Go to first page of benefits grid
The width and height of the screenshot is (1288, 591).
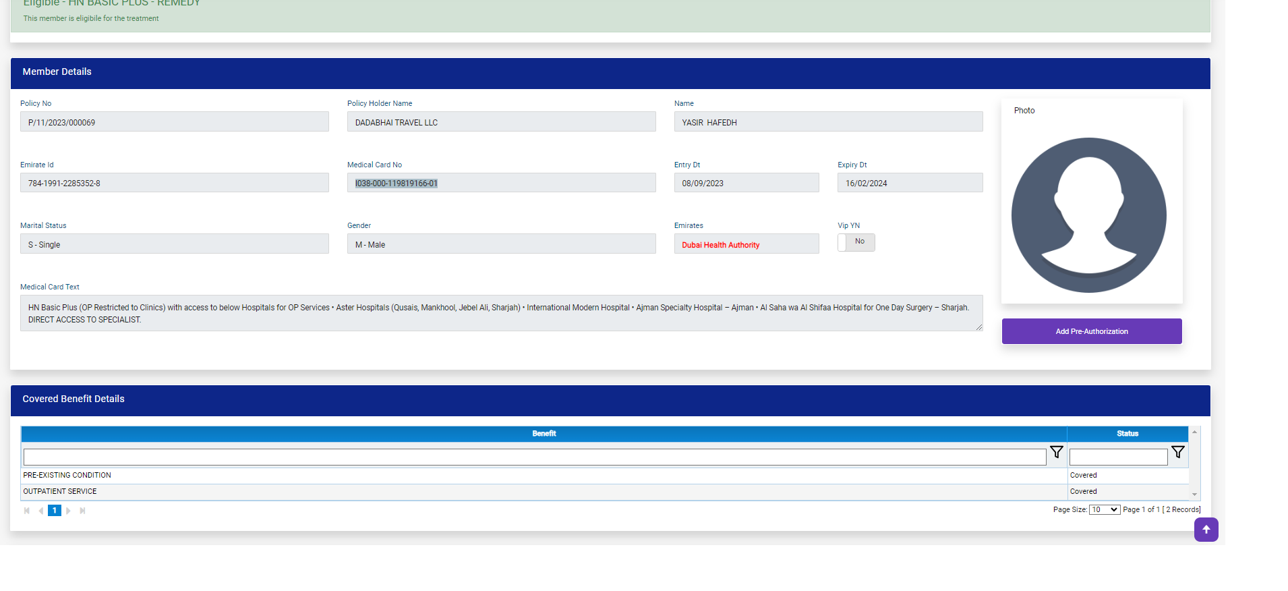tap(27, 511)
